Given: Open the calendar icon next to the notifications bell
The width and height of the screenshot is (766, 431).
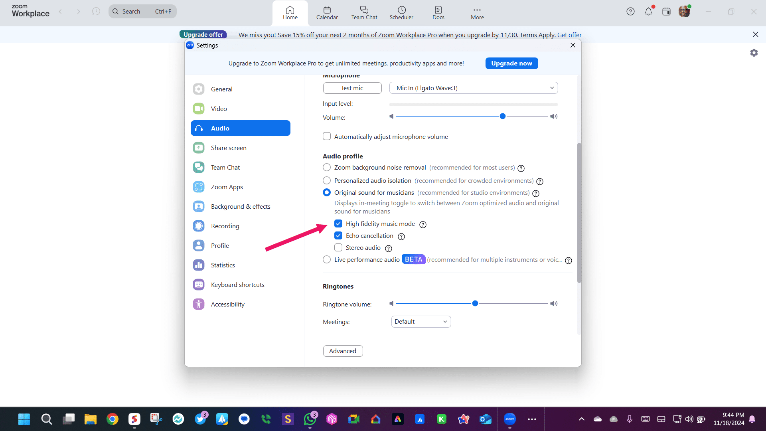Looking at the screenshot, I should pos(666,12).
